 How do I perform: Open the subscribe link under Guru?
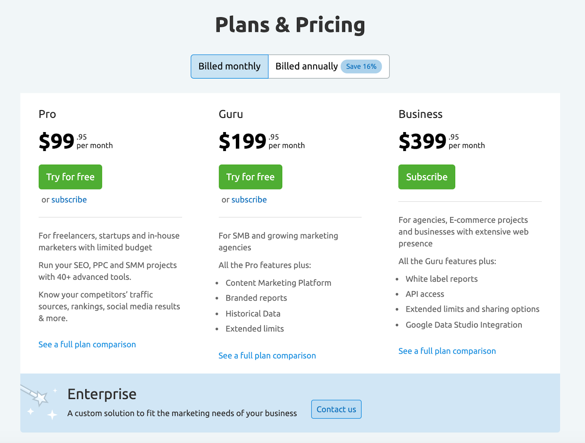[x=249, y=200]
